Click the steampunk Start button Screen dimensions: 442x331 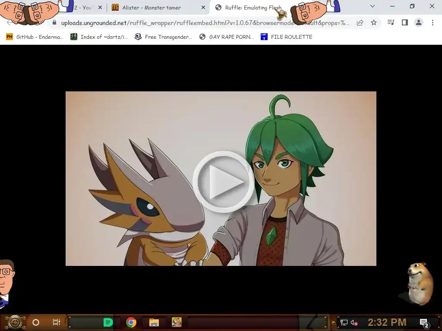15,322
